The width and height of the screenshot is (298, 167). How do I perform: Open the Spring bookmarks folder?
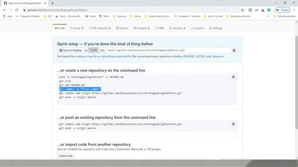pyautogui.click(x=135, y=16)
